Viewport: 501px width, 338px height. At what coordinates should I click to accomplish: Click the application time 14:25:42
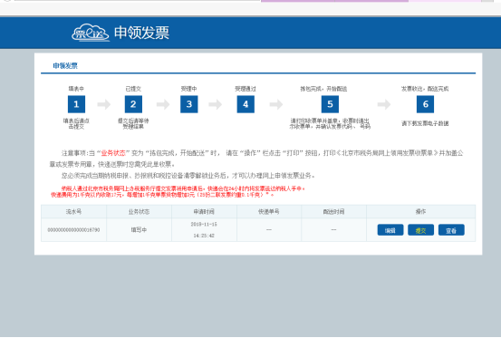204,236
